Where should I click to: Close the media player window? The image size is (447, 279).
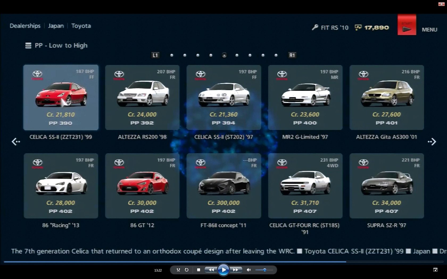click(441, 4)
